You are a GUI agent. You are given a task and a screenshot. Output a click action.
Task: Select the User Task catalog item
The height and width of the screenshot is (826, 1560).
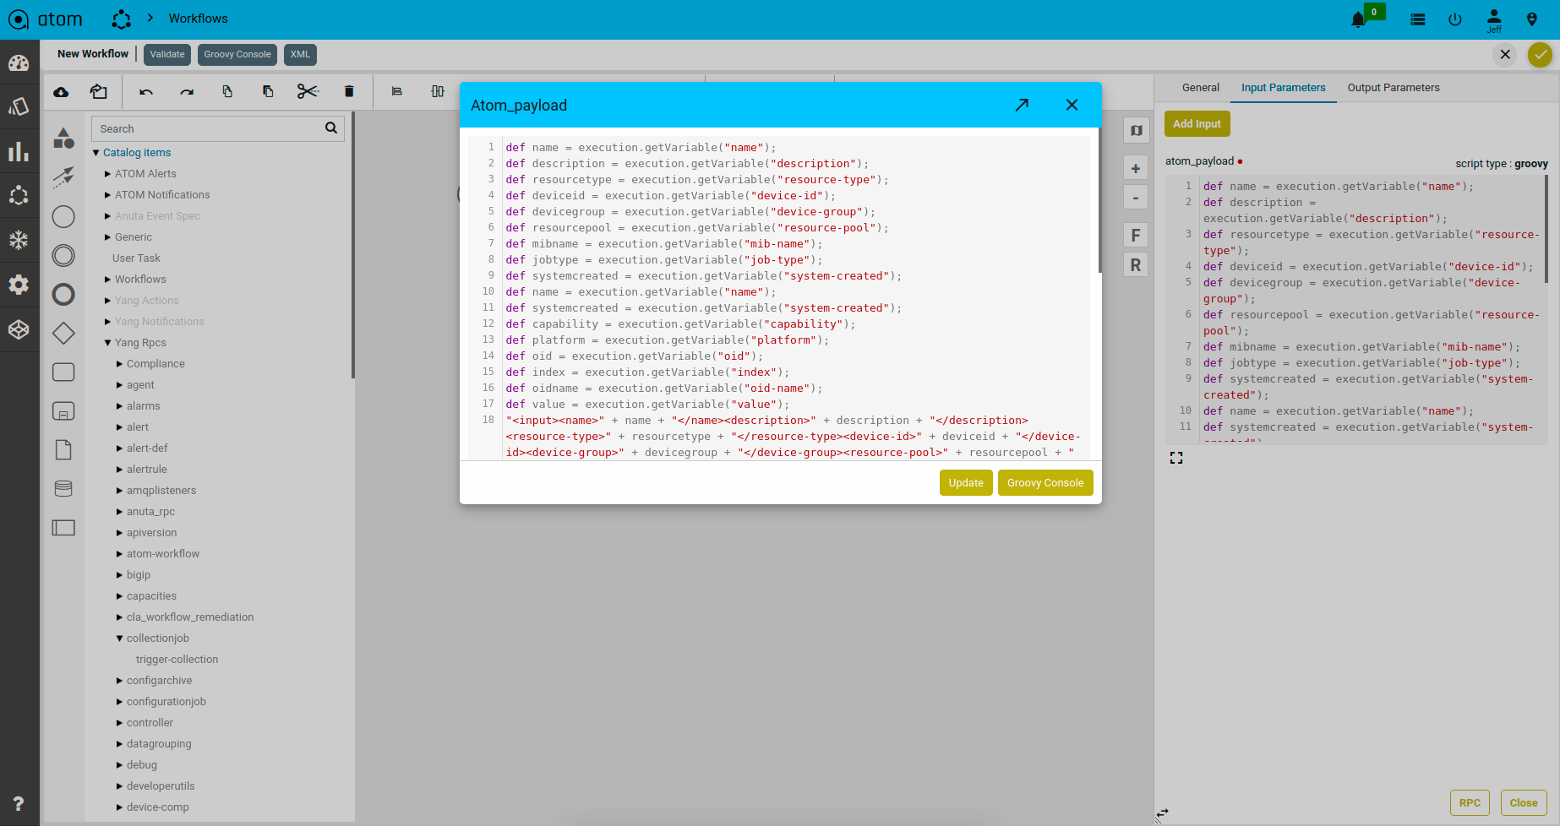pos(136,258)
